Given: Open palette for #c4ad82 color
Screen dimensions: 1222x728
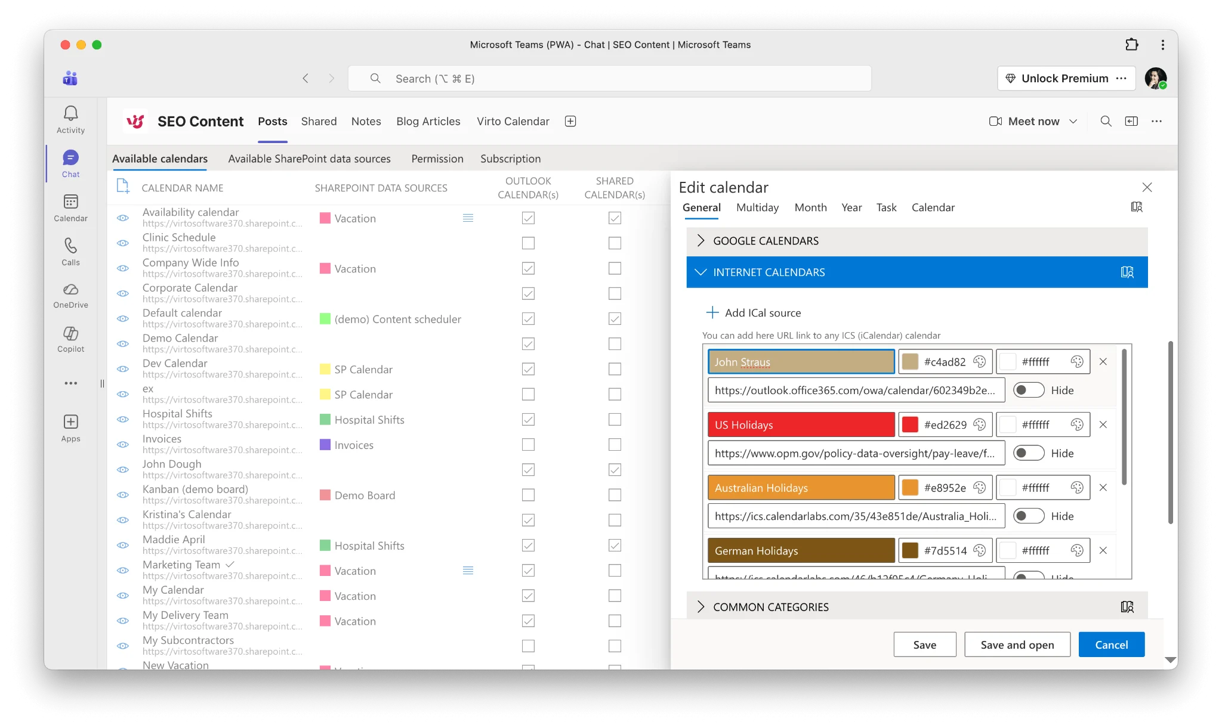Looking at the screenshot, I should [979, 361].
